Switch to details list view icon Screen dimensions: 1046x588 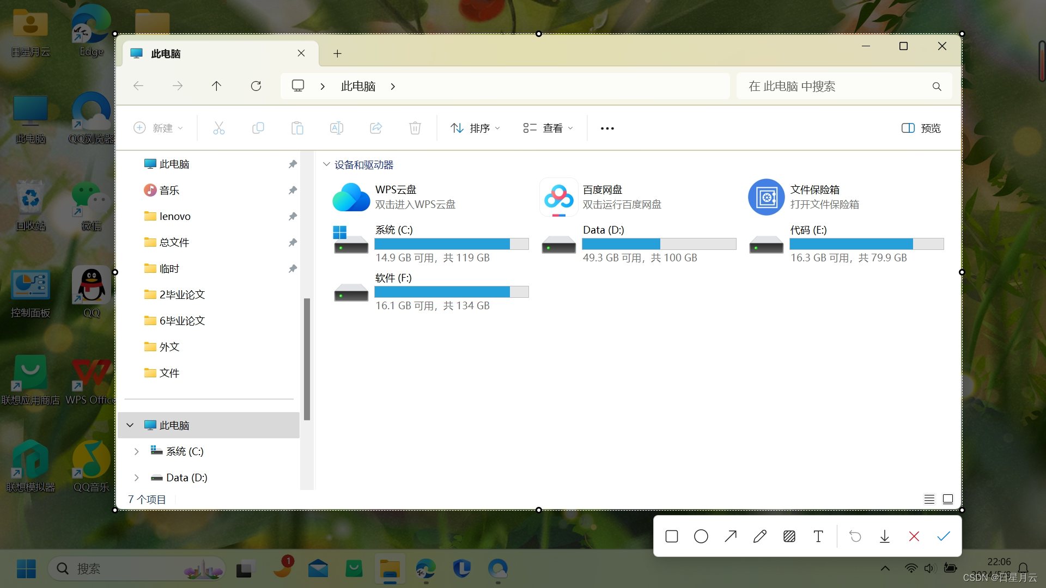point(929,499)
